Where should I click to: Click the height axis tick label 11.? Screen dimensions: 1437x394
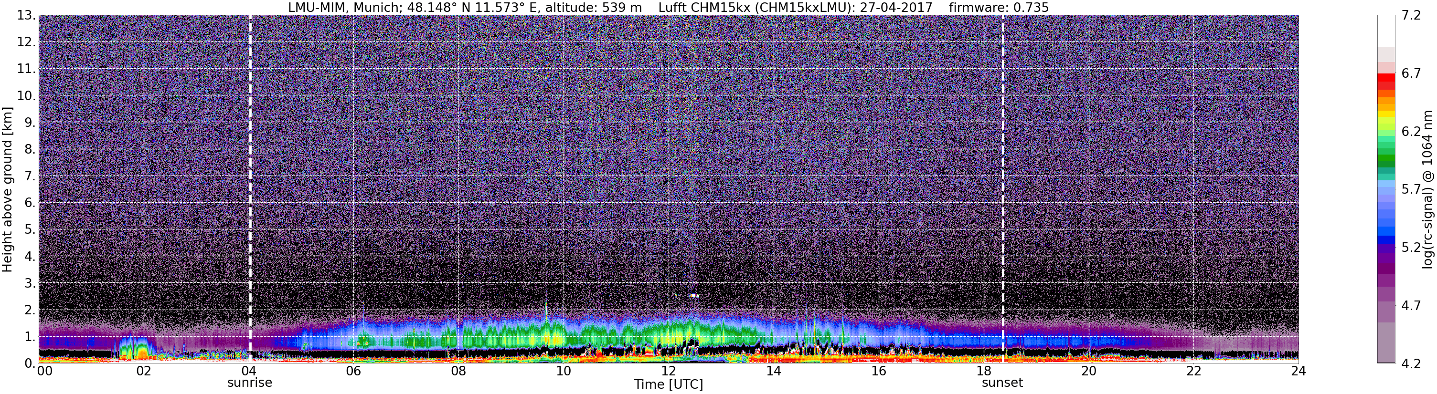pyautogui.click(x=27, y=69)
